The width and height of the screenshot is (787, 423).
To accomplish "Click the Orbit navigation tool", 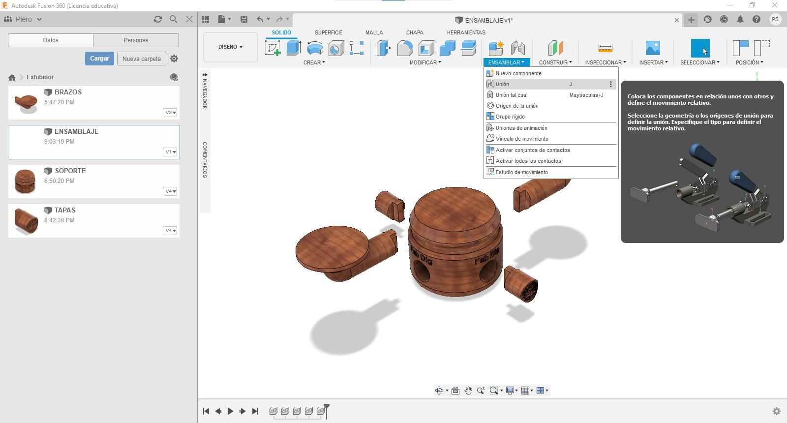I will [439, 391].
